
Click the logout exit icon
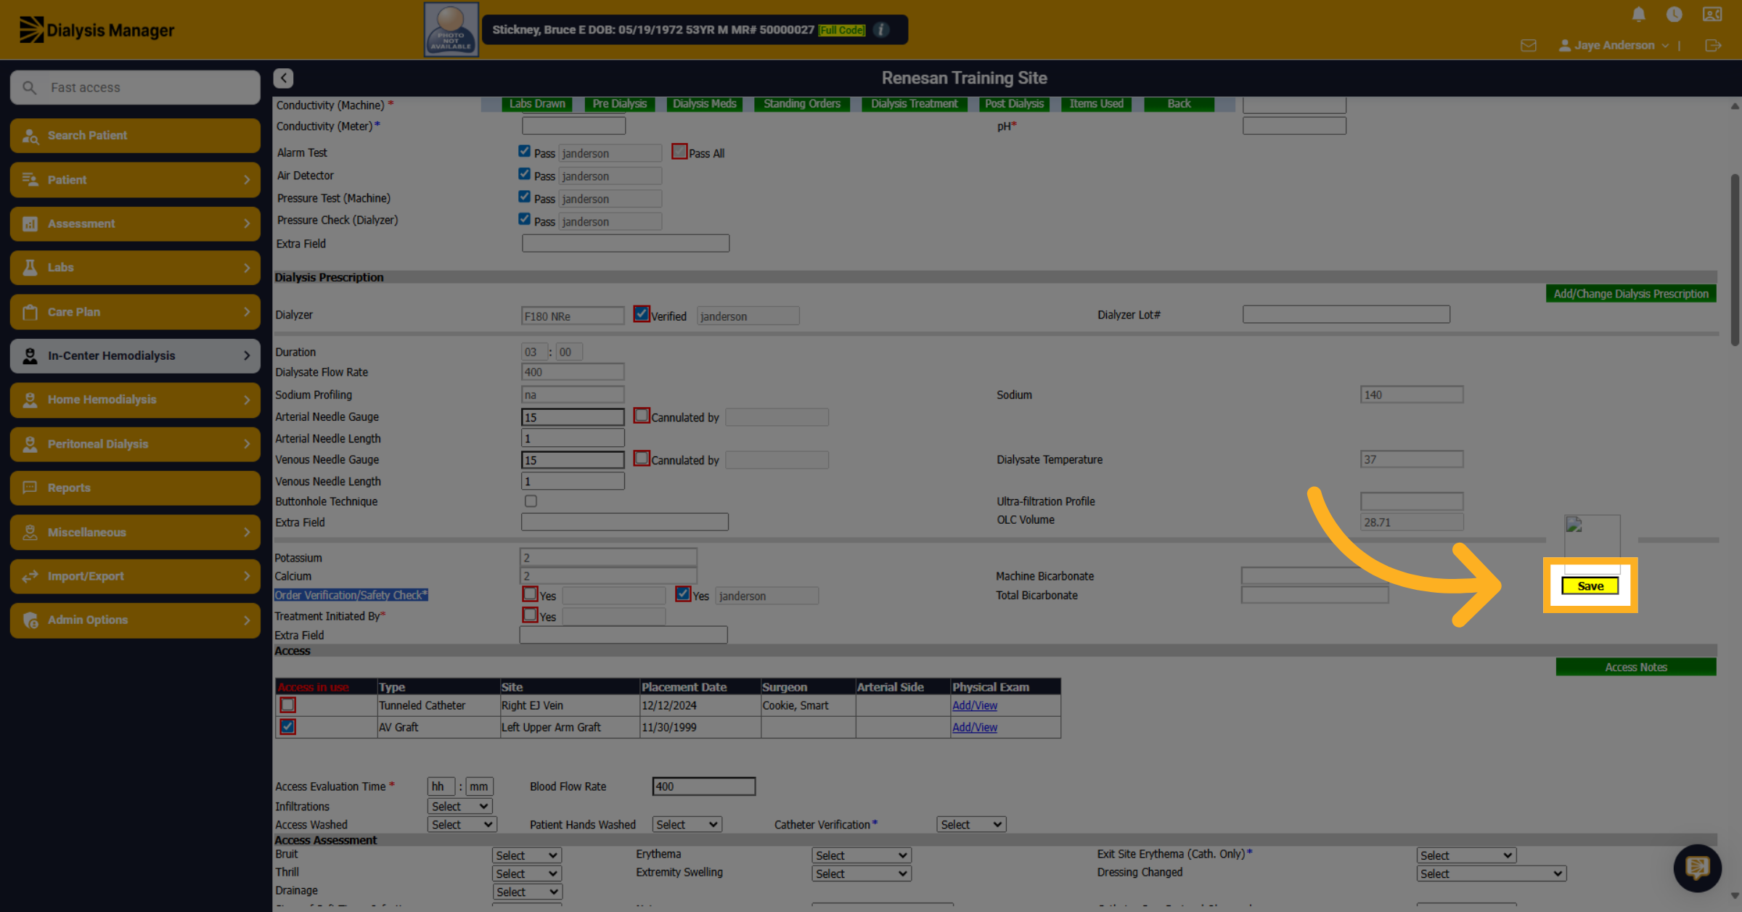pyautogui.click(x=1712, y=45)
